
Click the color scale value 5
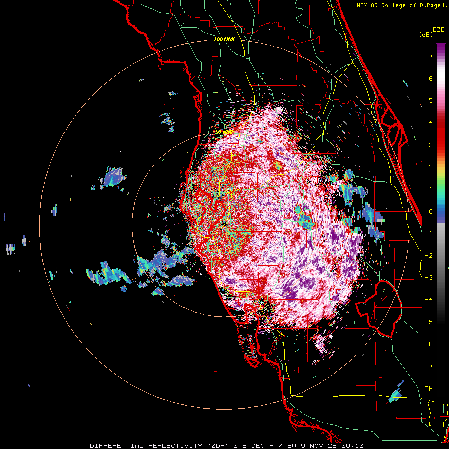click(x=431, y=100)
